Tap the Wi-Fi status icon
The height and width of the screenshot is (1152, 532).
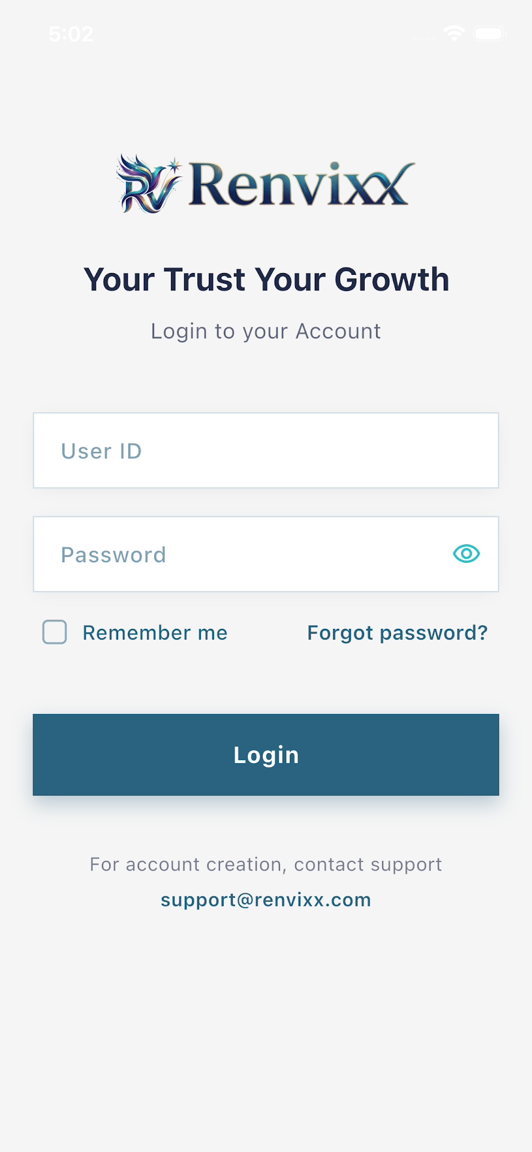click(x=454, y=34)
